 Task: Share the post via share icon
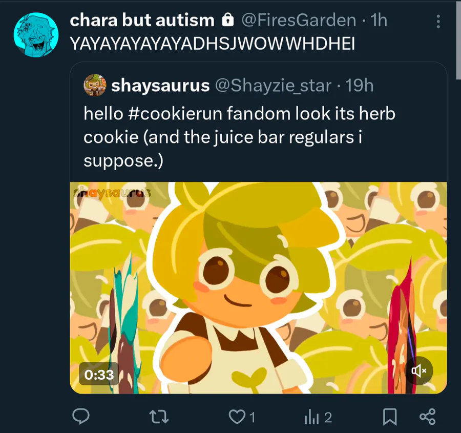(428, 417)
